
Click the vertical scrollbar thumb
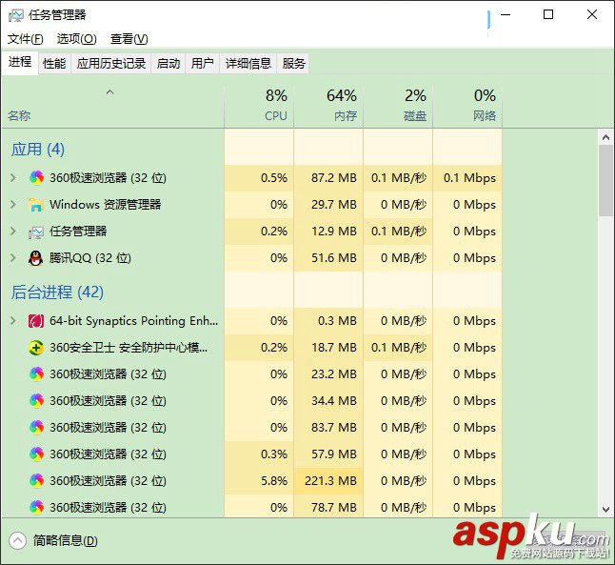tap(605, 180)
